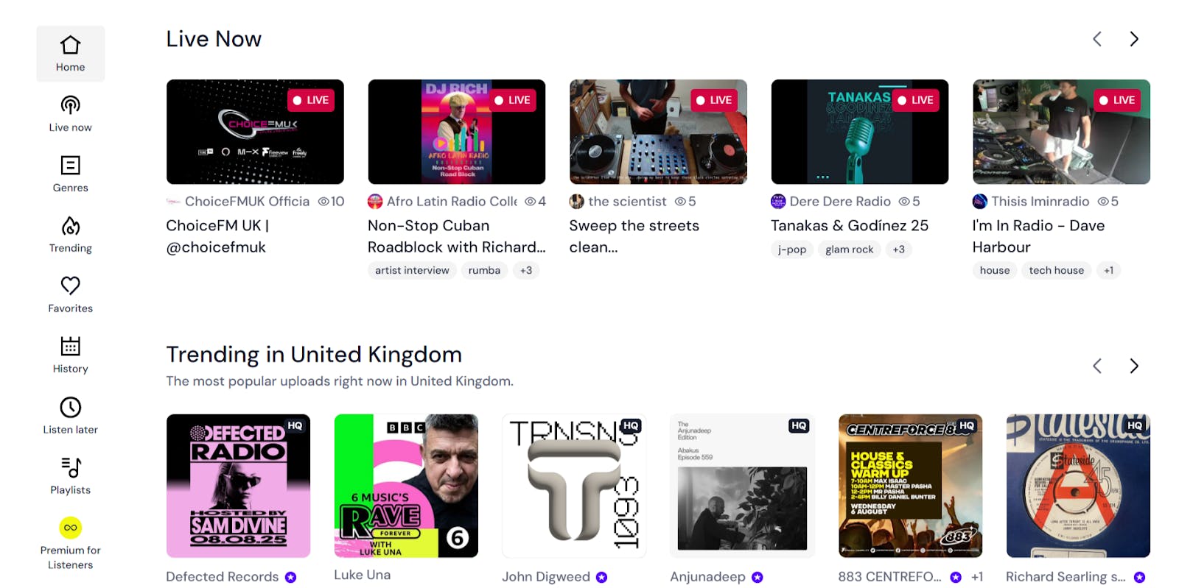Open ChoiceFM UK live stream thumbnail

255,132
